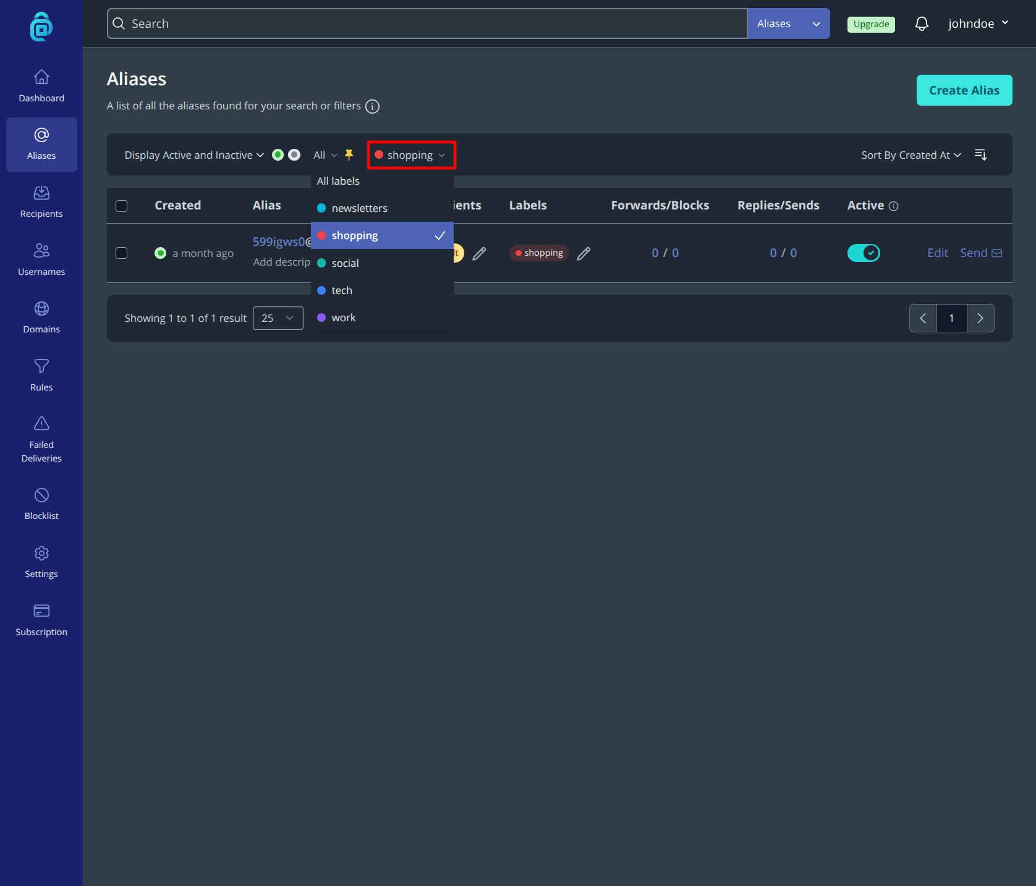Click the Active column info icon
Viewport: 1036px width, 886px height.
click(893, 206)
